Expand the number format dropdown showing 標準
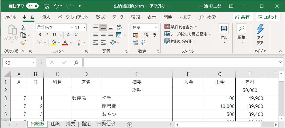285x128 pixels. click(156, 27)
